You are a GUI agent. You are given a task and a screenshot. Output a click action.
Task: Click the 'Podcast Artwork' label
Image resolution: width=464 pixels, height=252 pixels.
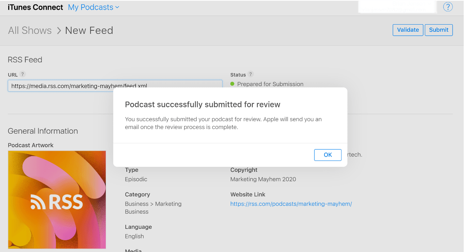pyautogui.click(x=31, y=145)
